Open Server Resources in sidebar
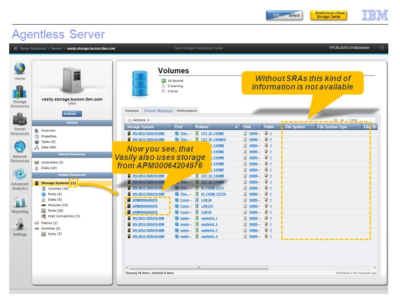Screen dimensions: 400x300 (20, 124)
